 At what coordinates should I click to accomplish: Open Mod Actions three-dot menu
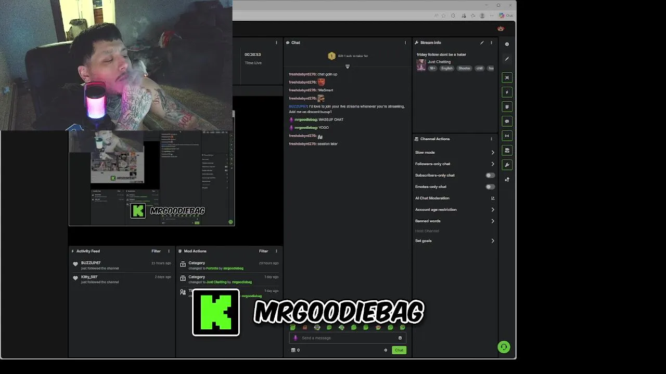tap(276, 251)
